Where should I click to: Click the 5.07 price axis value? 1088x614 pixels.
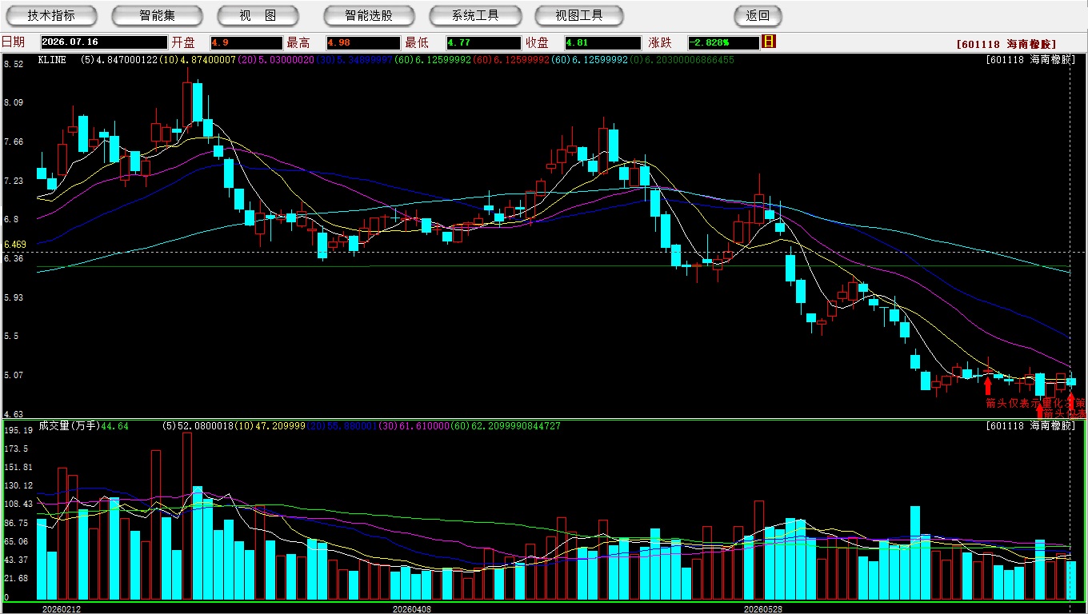point(13,375)
